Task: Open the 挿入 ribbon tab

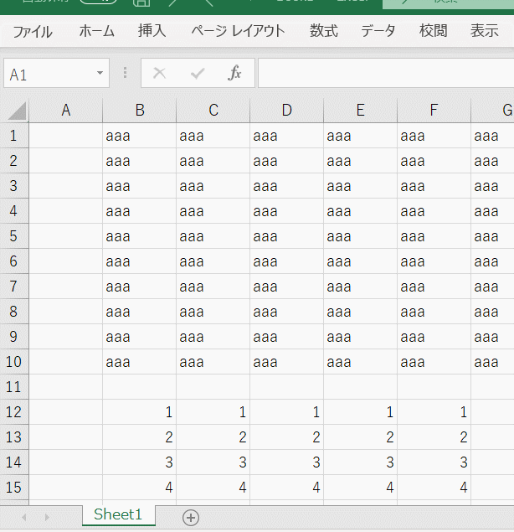Action: [152, 31]
